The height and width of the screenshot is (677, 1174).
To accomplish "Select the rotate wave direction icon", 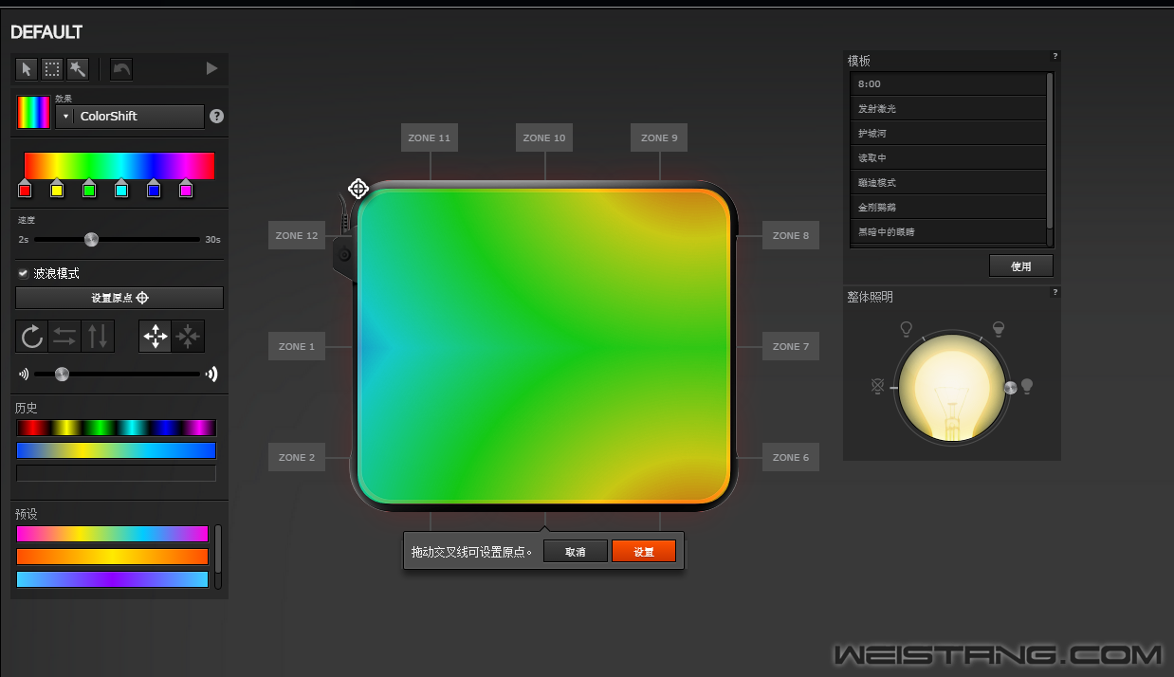I will [31, 337].
